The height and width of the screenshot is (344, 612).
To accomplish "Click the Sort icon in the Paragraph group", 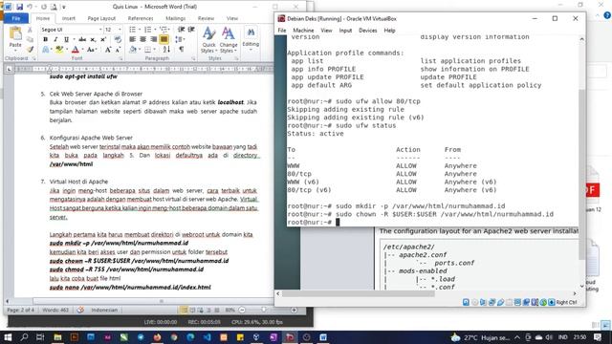I will click(166, 49).
